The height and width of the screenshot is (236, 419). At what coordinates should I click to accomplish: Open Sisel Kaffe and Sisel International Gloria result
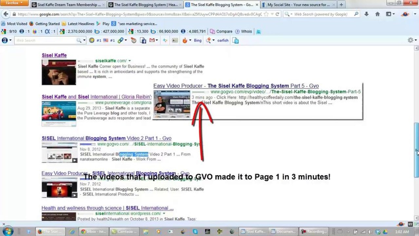[97, 97]
